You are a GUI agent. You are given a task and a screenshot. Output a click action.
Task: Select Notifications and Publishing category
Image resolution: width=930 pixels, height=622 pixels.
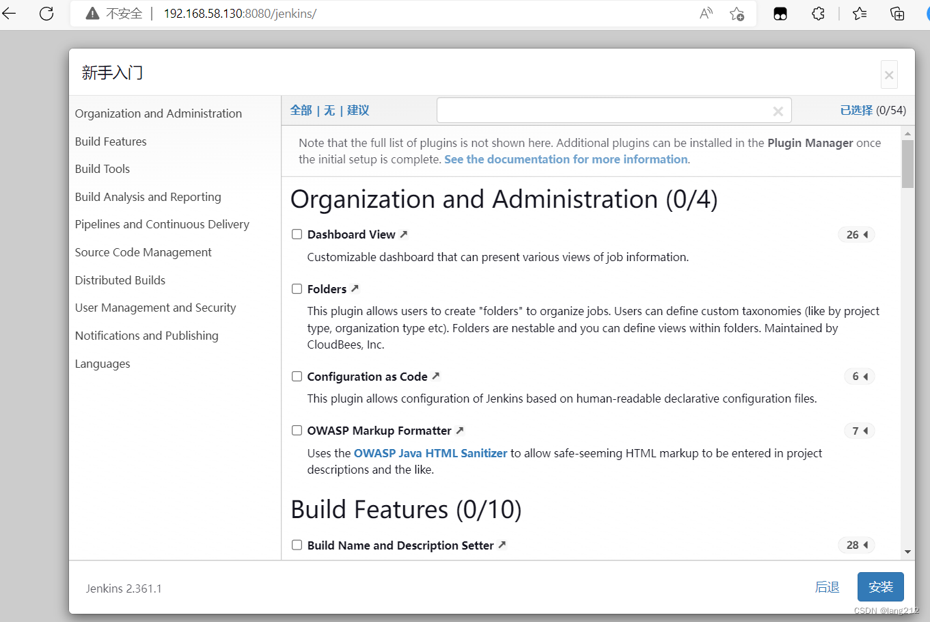click(147, 336)
